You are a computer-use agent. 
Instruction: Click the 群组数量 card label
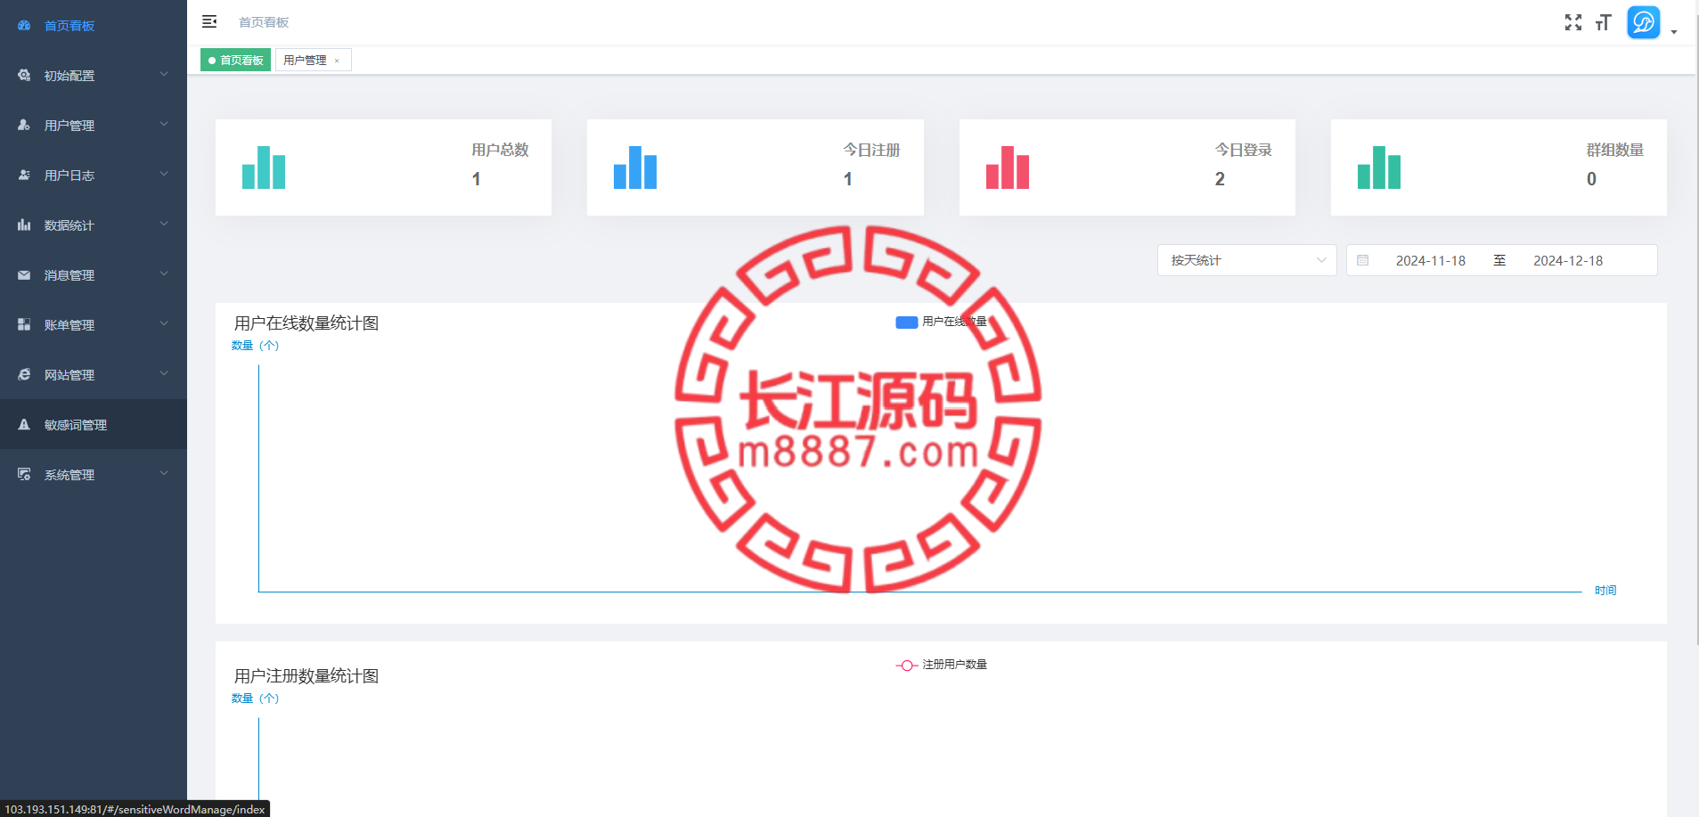pos(1615,150)
